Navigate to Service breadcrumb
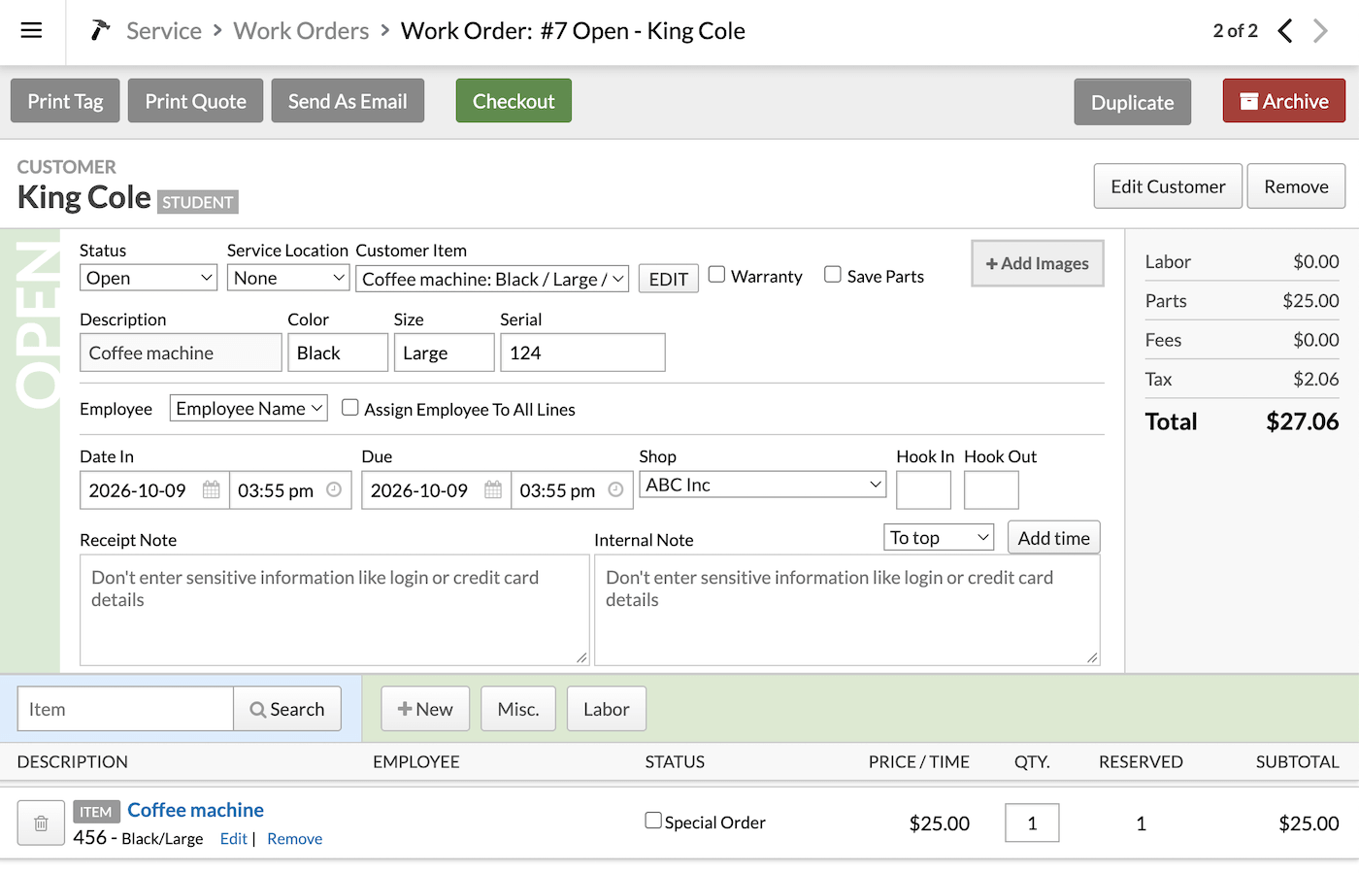1359x873 pixels. click(164, 31)
